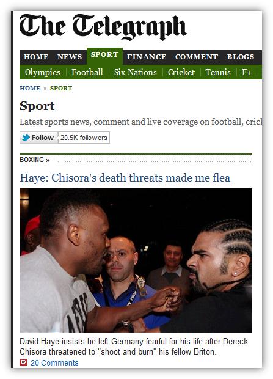Go to the FINANCE section tab
The height and width of the screenshot is (379, 273).
point(147,57)
